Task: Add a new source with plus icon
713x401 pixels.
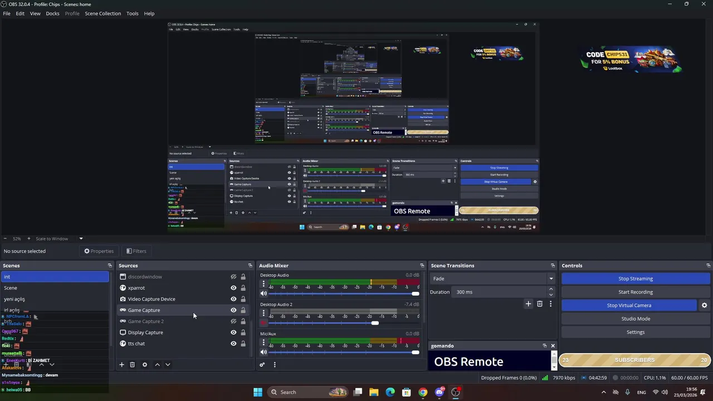Action: 121,365
